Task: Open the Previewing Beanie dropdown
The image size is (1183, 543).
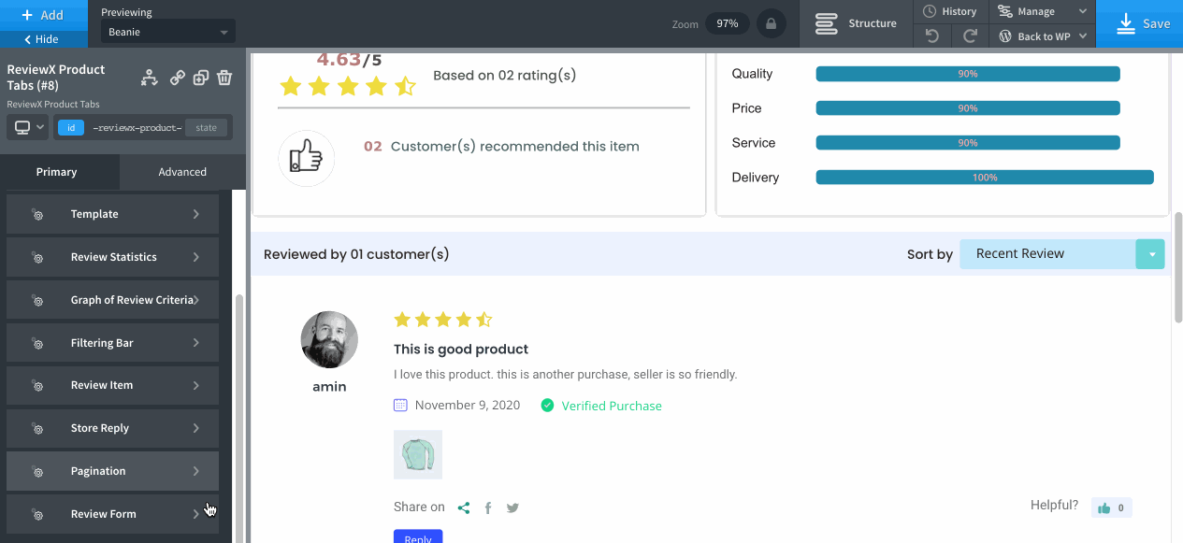Action: [167, 31]
